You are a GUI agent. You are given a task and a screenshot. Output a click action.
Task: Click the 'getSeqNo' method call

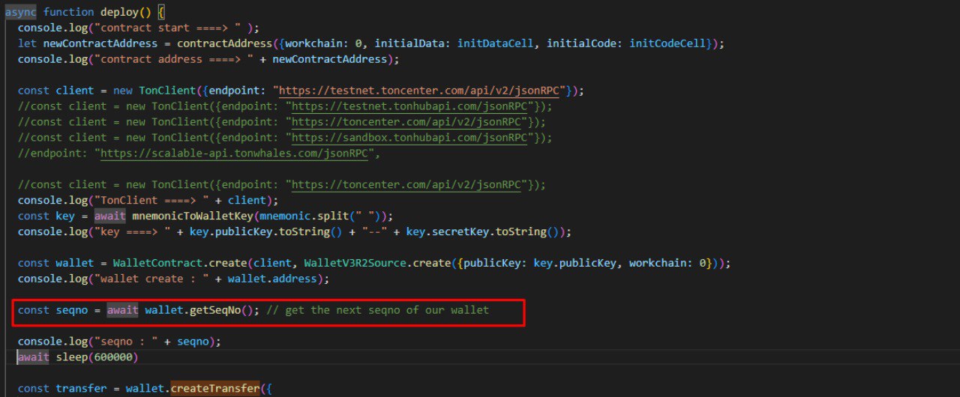click(214, 310)
